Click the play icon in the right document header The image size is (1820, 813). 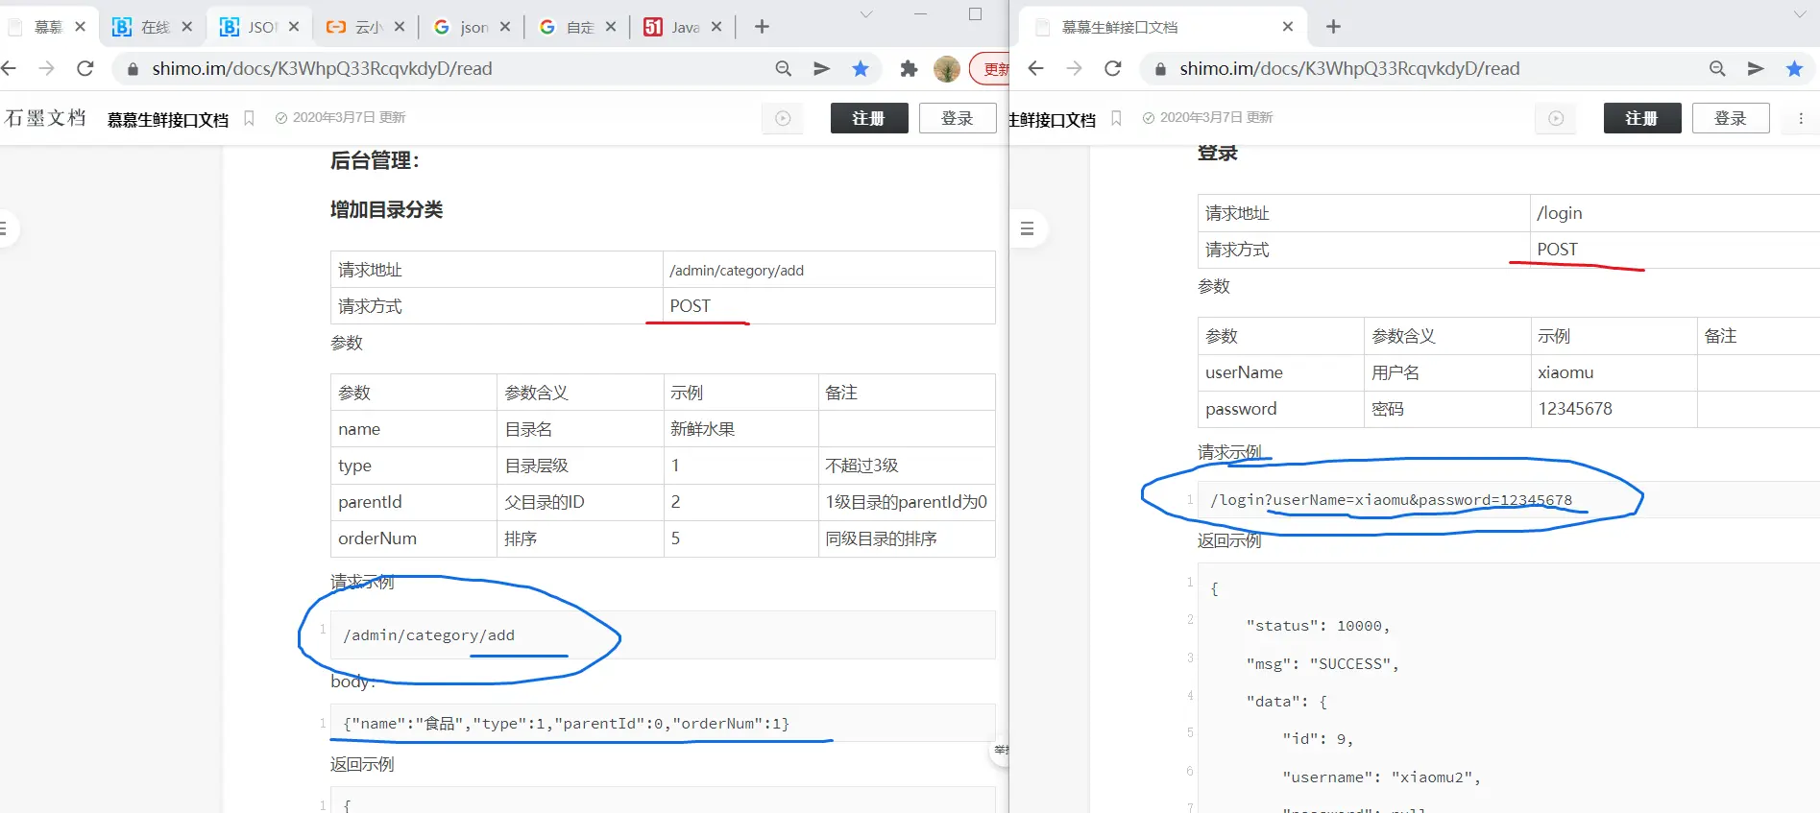(1556, 118)
